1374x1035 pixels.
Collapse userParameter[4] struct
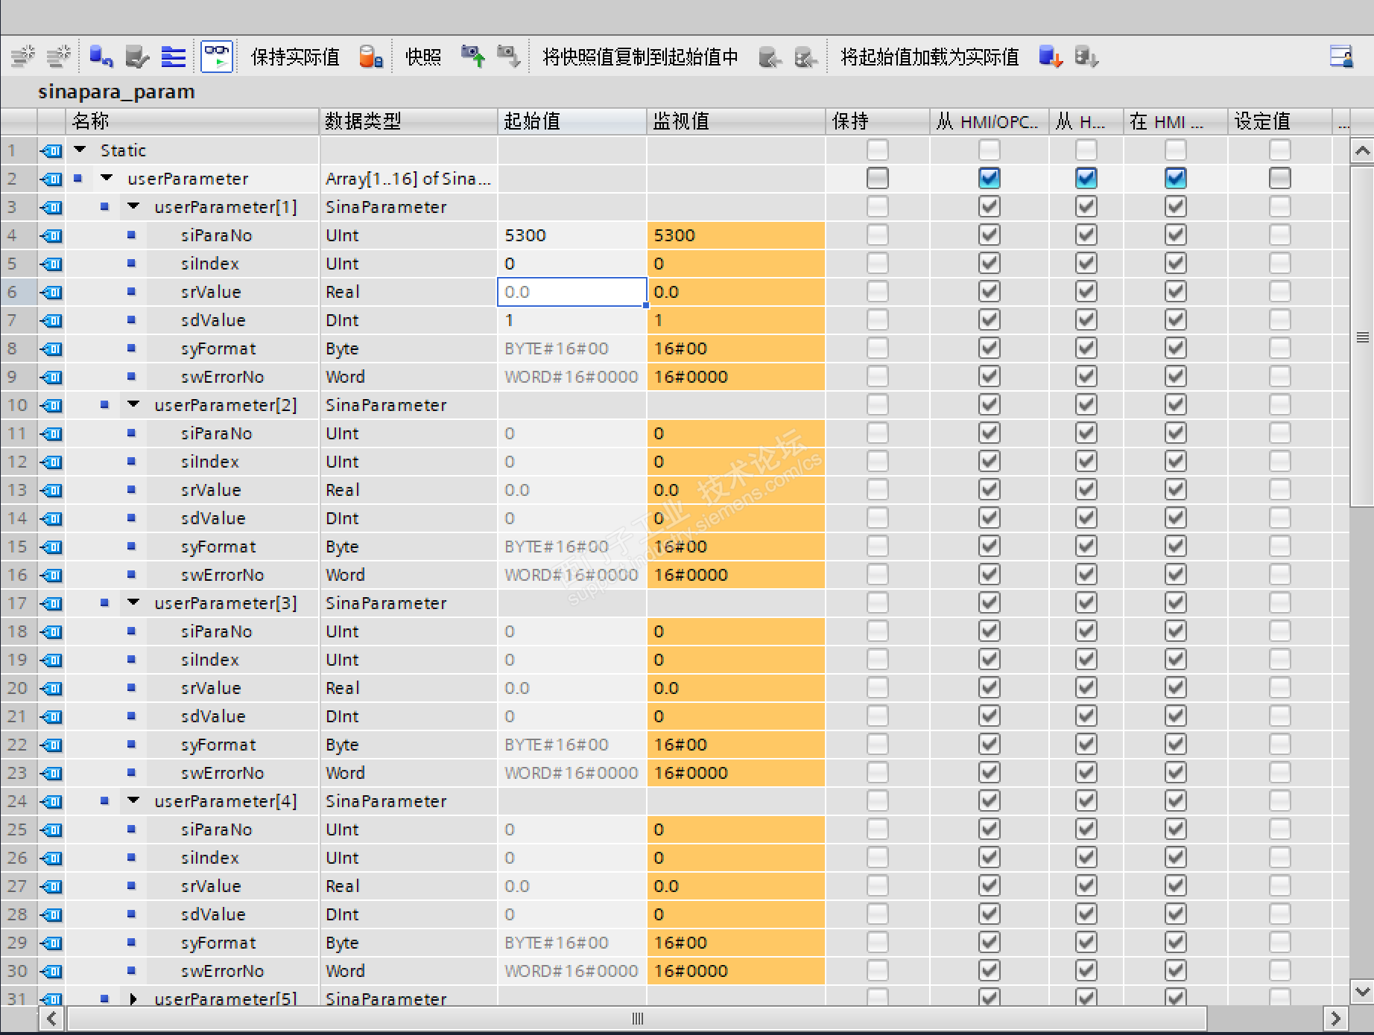pyautogui.click(x=133, y=800)
